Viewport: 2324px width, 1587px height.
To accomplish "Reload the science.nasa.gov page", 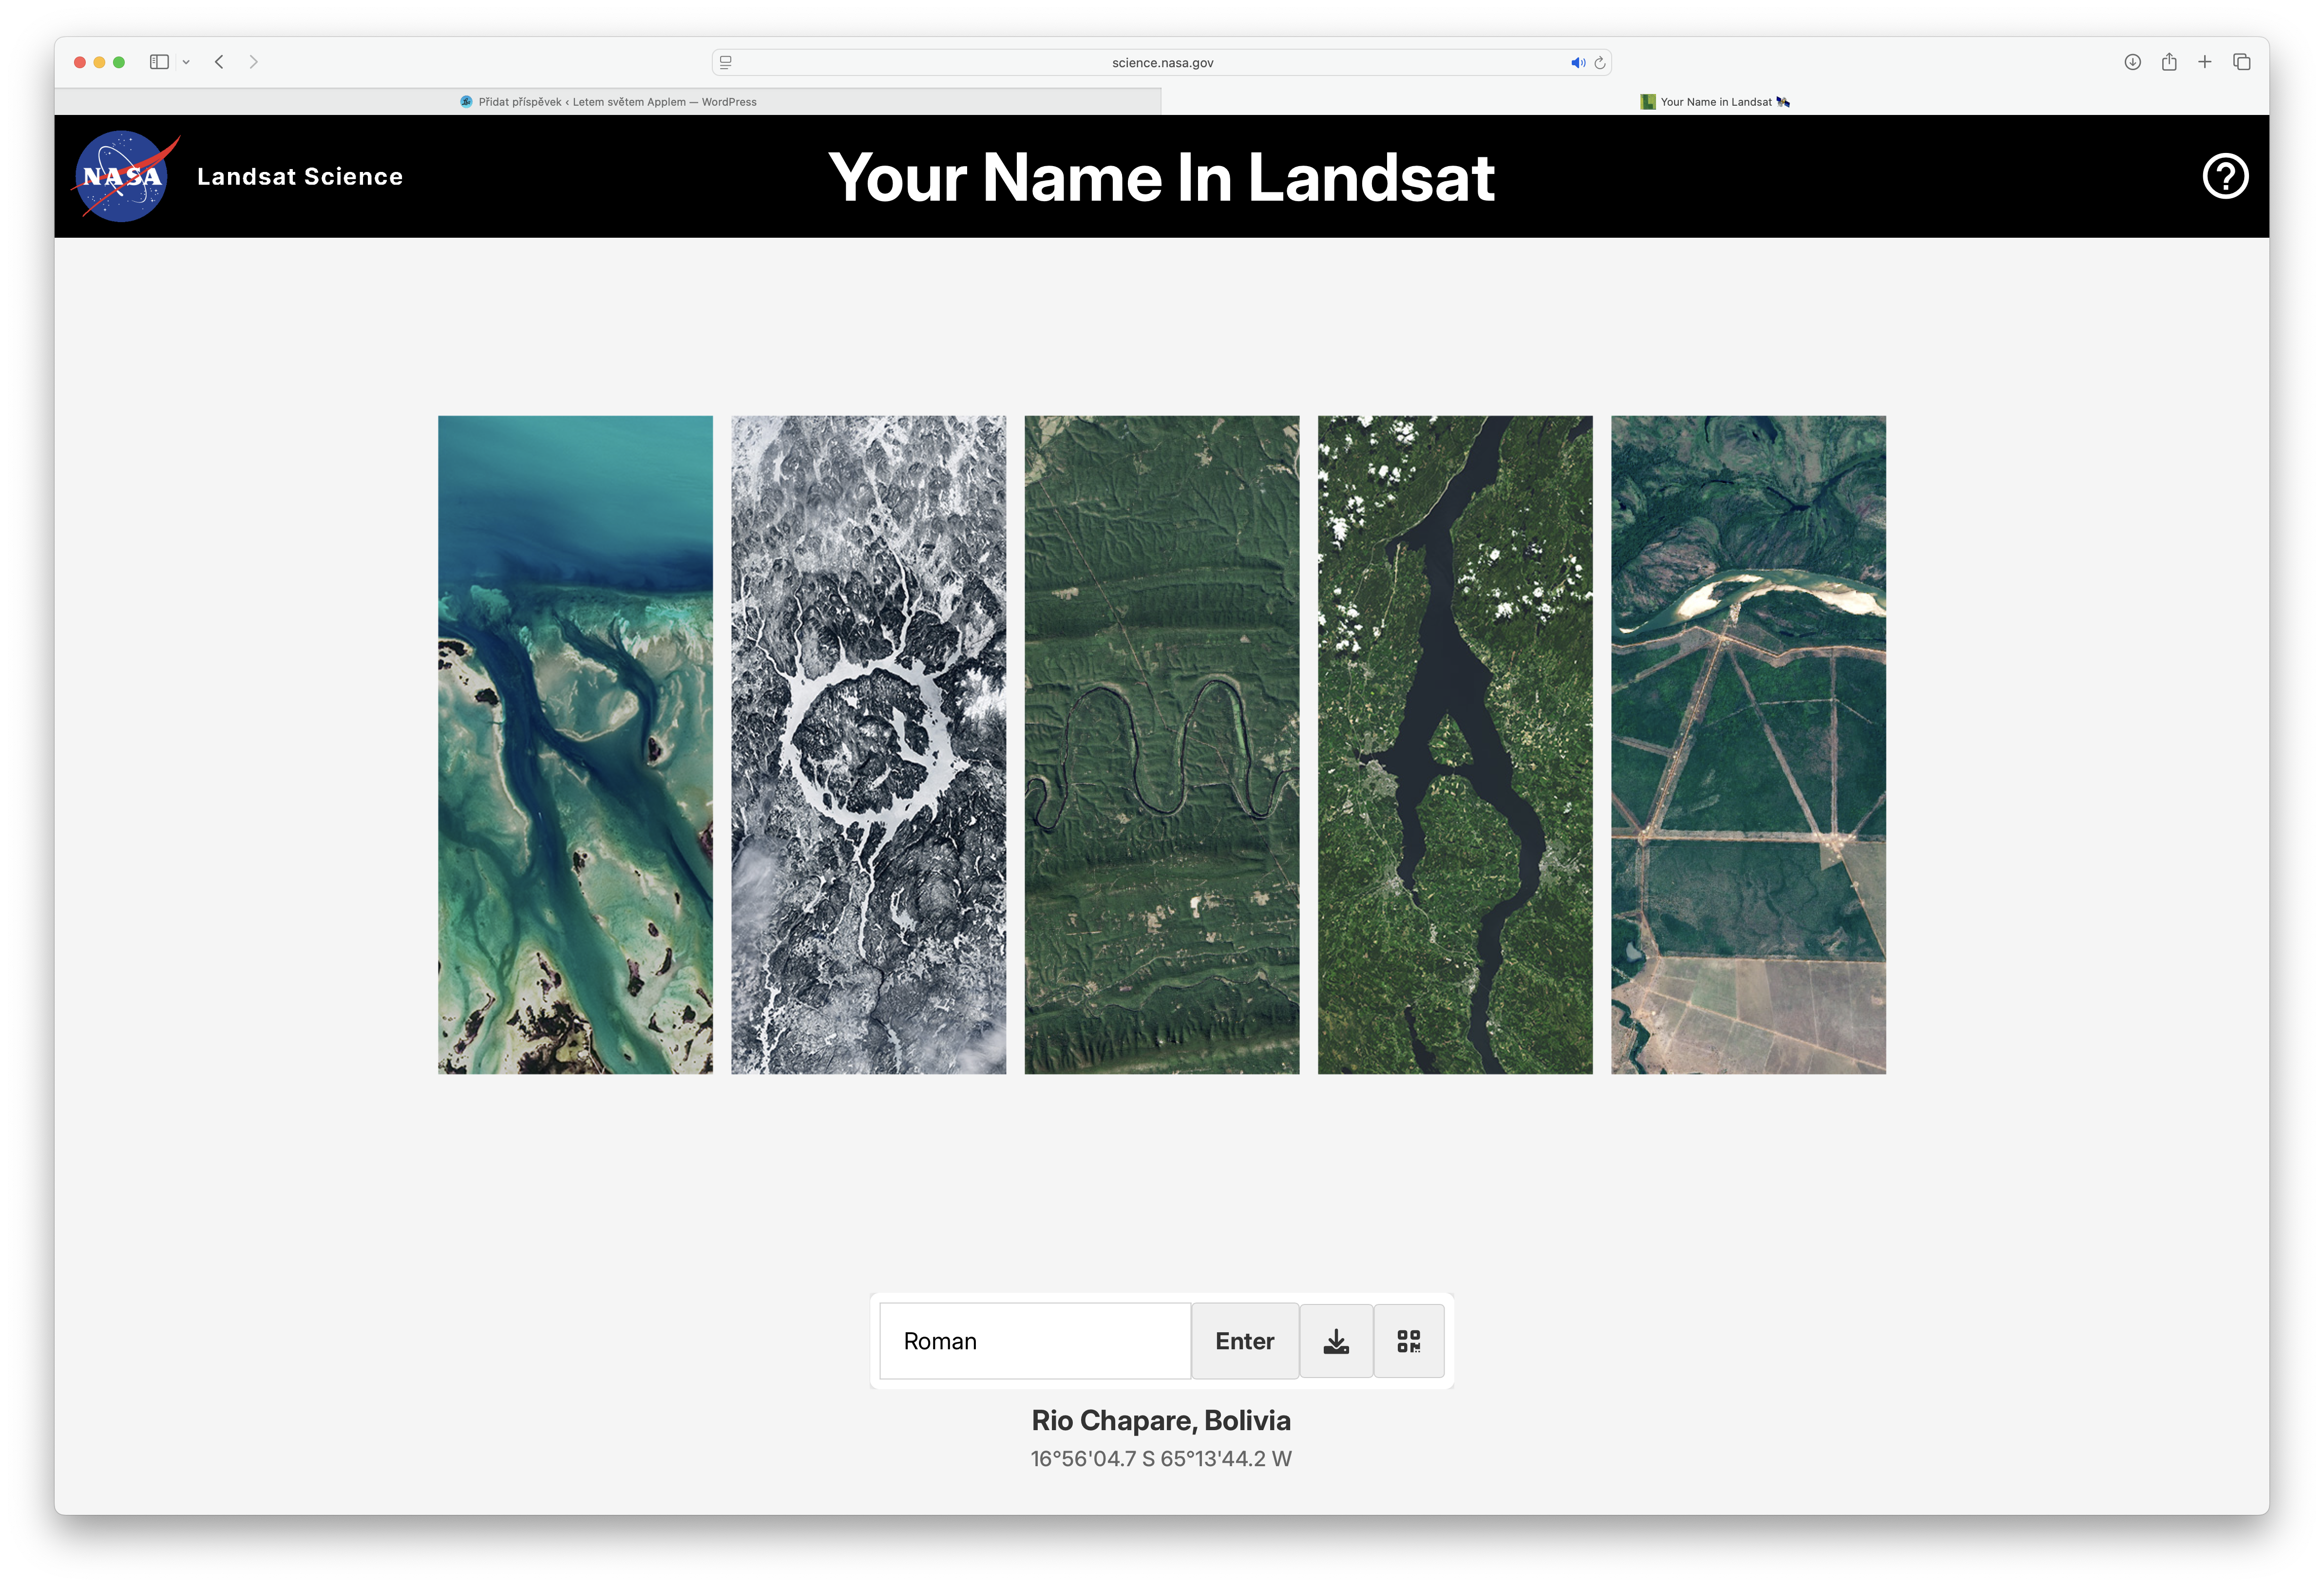I will pyautogui.click(x=1600, y=62).
